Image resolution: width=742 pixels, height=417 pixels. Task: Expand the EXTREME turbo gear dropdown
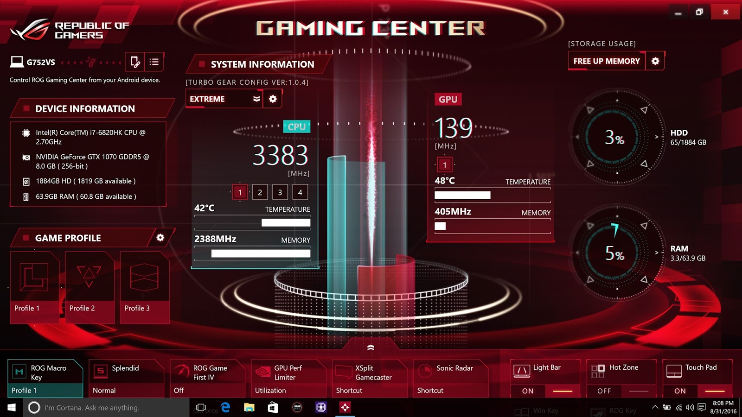point(224,99)
